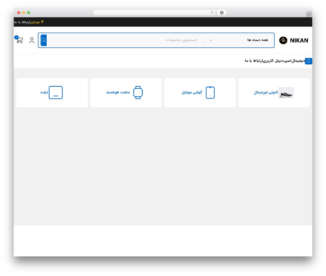Open the shopping cart icon
This screenshot has width=326, height=276.
coord(20,40)
